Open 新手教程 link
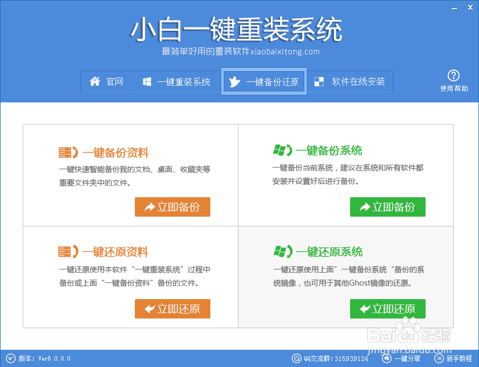The height and width of the screenshot is (367, 479). click(459, 358)
